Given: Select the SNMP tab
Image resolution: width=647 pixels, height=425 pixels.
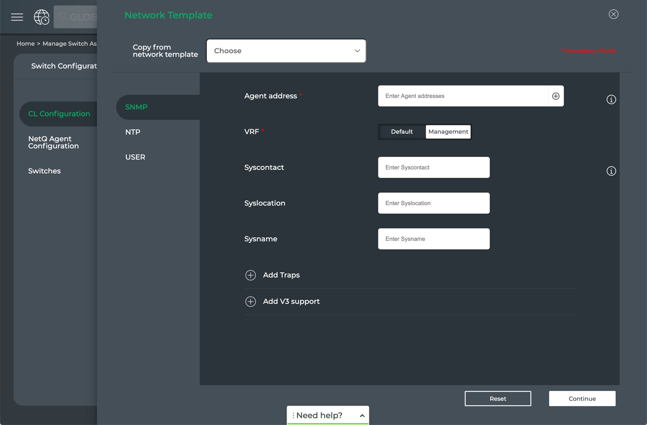Looking at the screenshot, I should coord(136,107).
